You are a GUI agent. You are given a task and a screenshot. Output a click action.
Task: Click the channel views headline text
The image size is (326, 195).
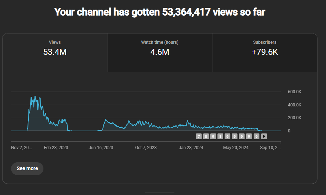tap(160, 12)
